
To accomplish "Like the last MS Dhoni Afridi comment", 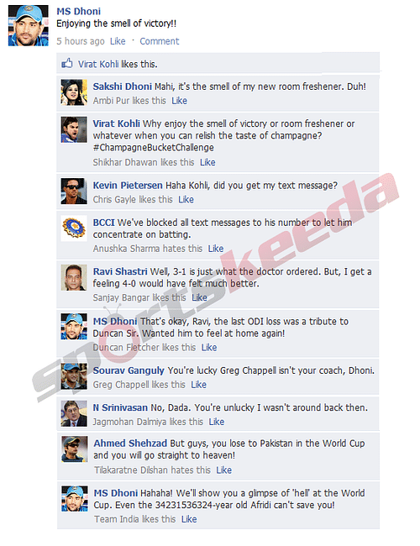I will point(189,519).
